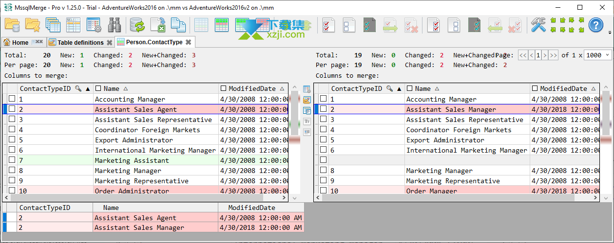Click merge-to-left green arrow icon

pyautogui.click(x=495, y=25)
